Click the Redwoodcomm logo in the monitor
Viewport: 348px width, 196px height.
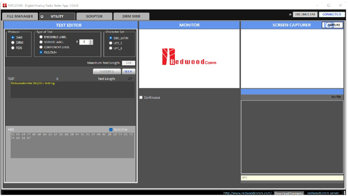(189, 57)
